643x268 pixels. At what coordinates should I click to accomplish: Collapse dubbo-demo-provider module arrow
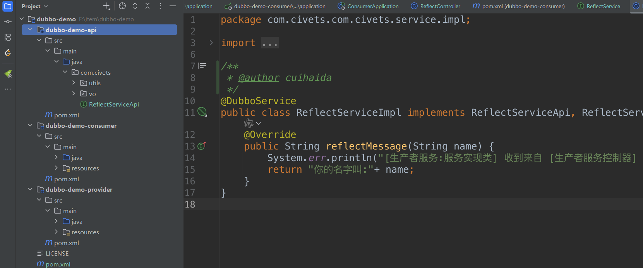click(x=31, y=189)
